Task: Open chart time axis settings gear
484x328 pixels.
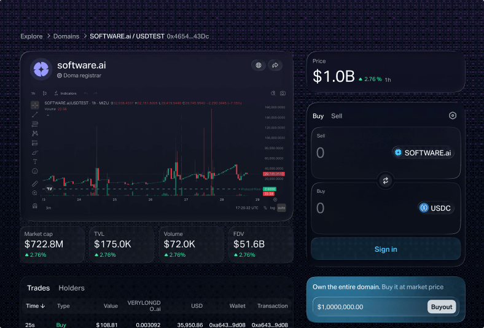Action: tap(275, 200)
